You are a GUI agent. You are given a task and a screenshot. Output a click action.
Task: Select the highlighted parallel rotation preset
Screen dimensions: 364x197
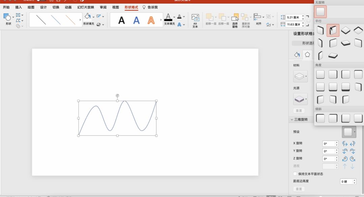333,30
